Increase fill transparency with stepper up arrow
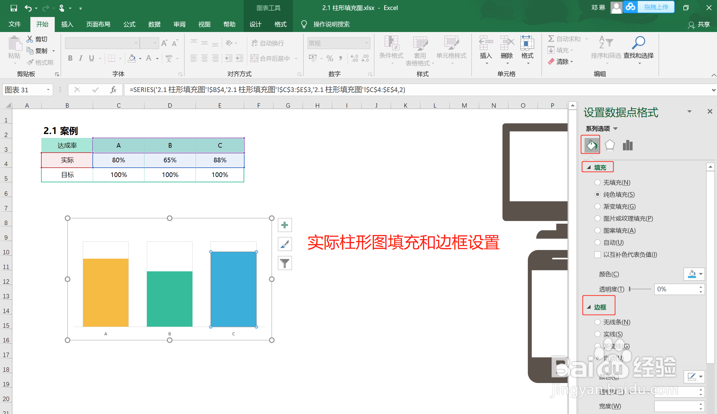This screenshot has height=414, width=717. coord(701,287)
